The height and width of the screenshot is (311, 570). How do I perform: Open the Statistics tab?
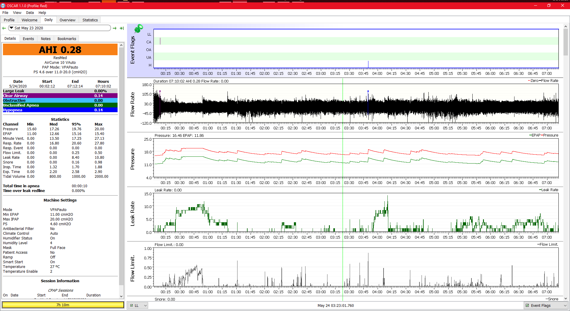coord(90,20)
